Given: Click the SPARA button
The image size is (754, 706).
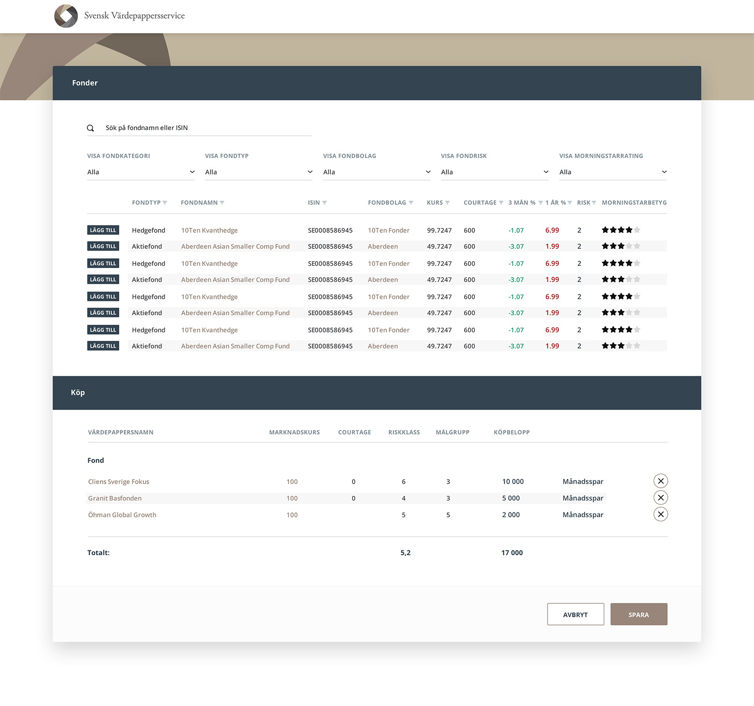Looking at the screenshot, I should pyautogui.click(x=639, y=614).
